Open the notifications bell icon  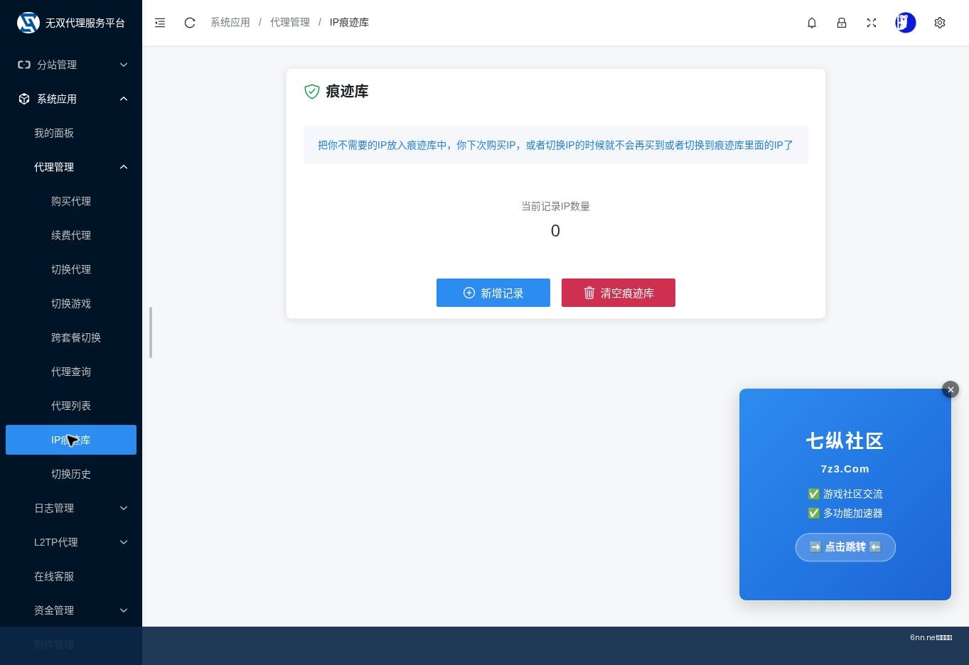[x=812, y=23]
